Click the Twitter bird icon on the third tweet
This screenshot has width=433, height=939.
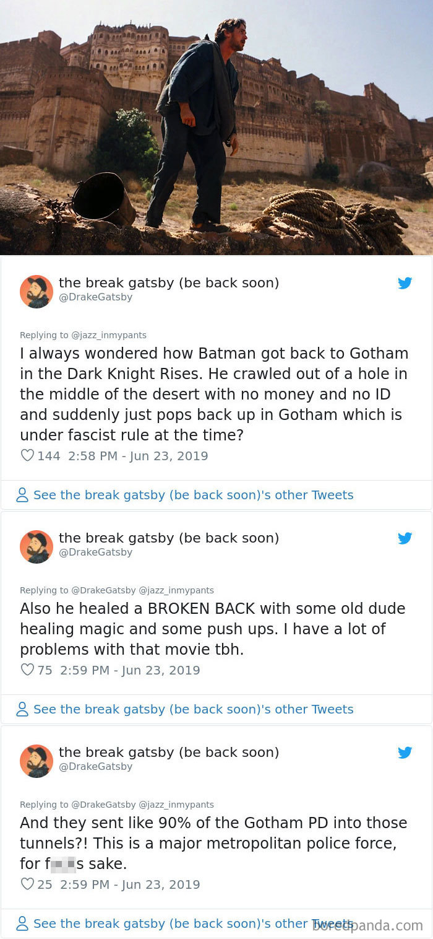tap(405, 753)
